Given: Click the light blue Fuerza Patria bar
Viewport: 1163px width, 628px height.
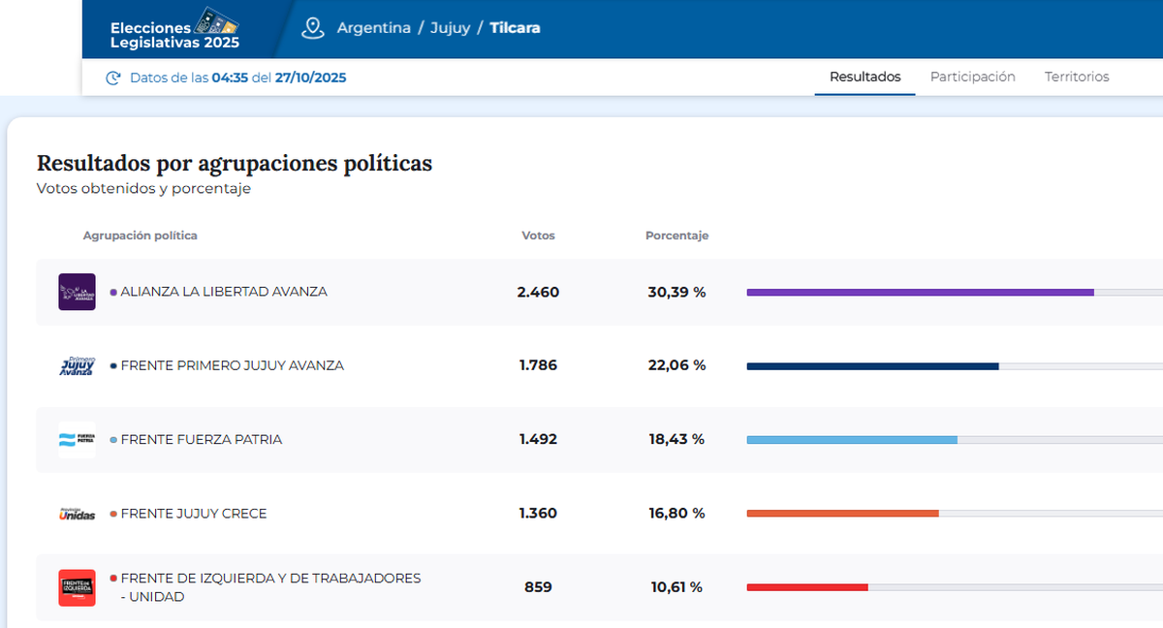Looking at the screenshot, I should click(851, 440).
